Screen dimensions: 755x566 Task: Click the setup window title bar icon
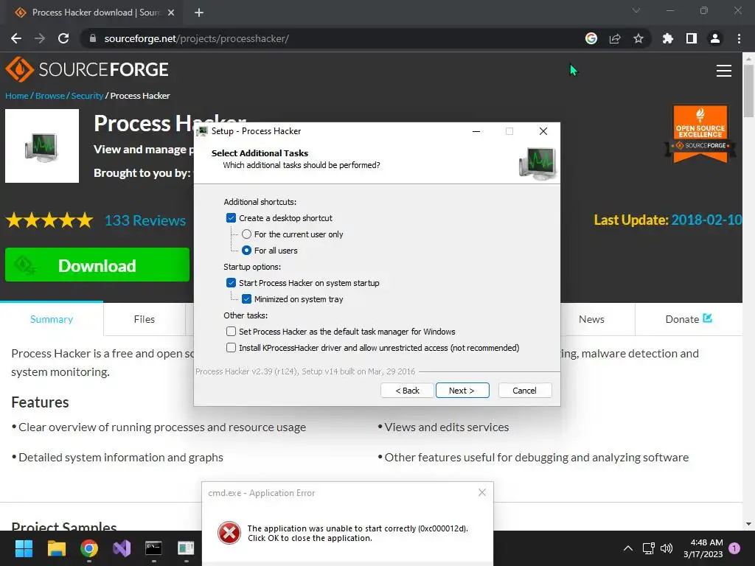pos(202,131)
